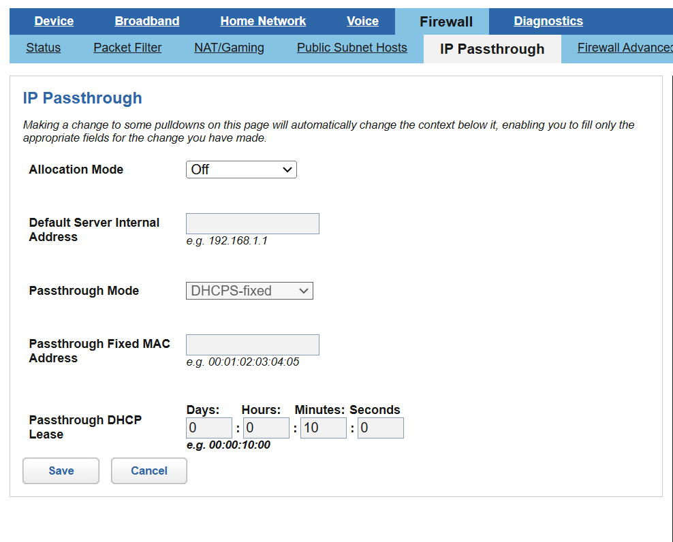This screenshot has width=673, height=542.
Task: Open the Broadband section
Action: tap(146, 21)
